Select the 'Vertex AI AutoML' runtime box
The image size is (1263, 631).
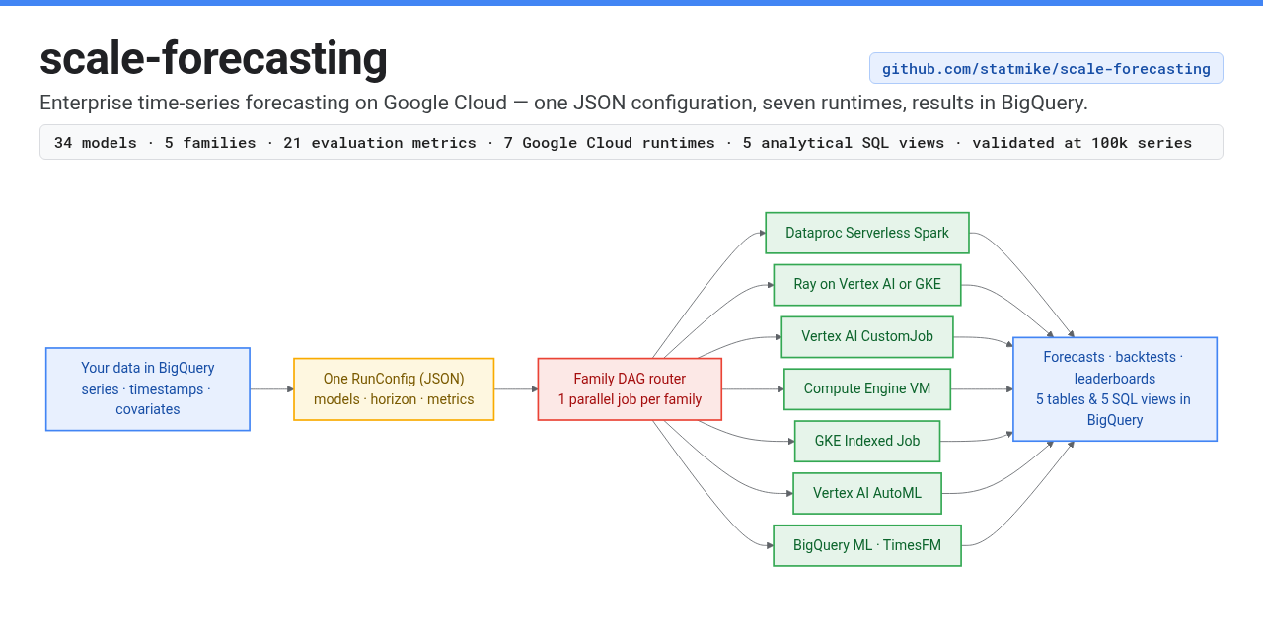(867, 493)
